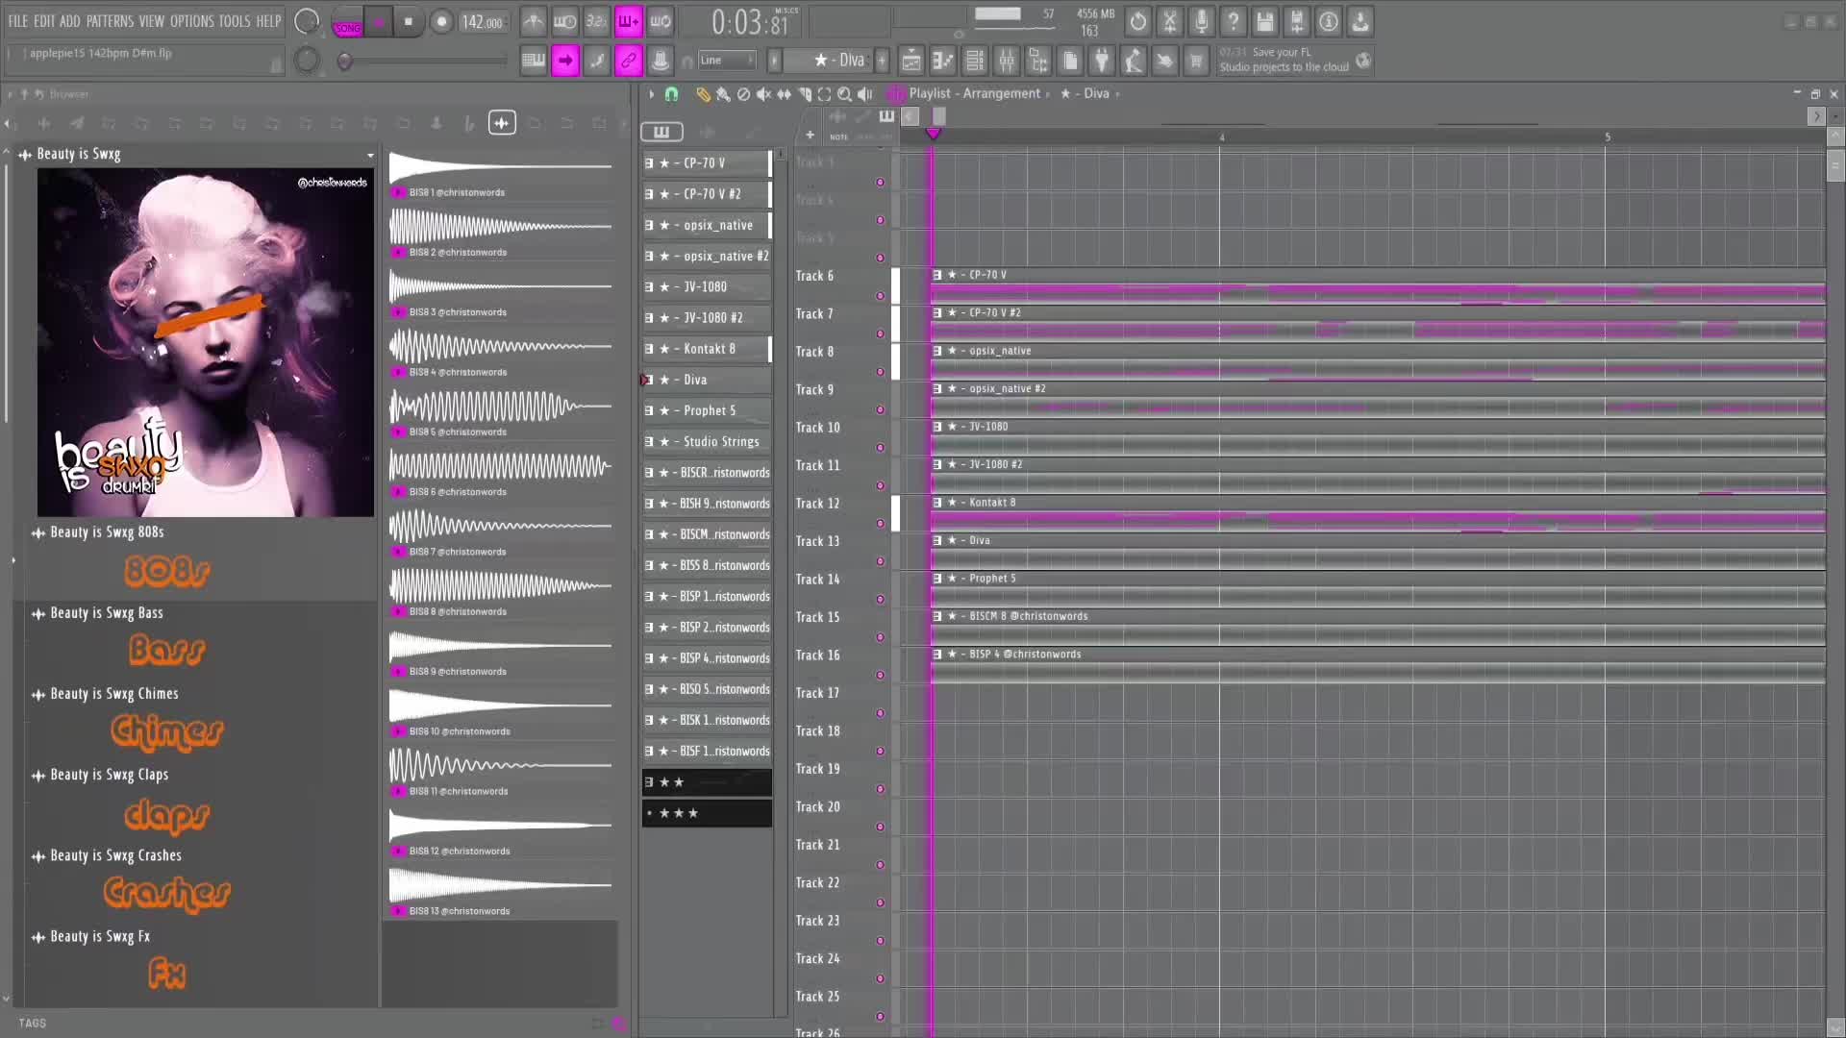Screen dimensions: 1846x1038
Task: Click the download arrow icon in top toolbar
Action: tap(1360, 21)
